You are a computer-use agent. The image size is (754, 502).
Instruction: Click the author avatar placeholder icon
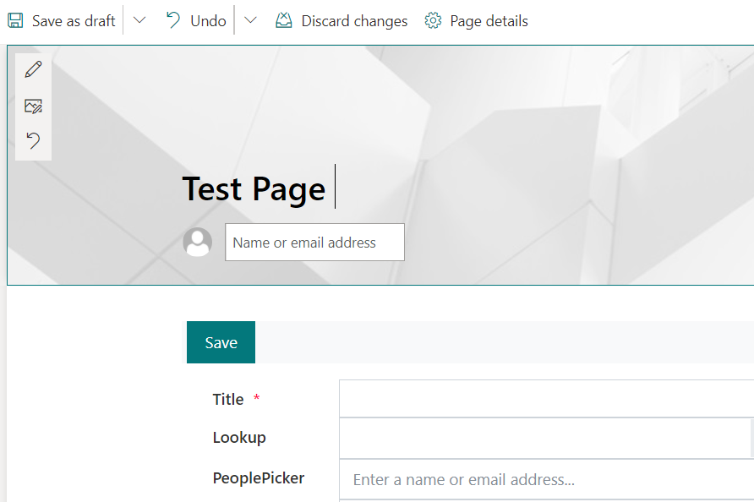coord(198,243)
